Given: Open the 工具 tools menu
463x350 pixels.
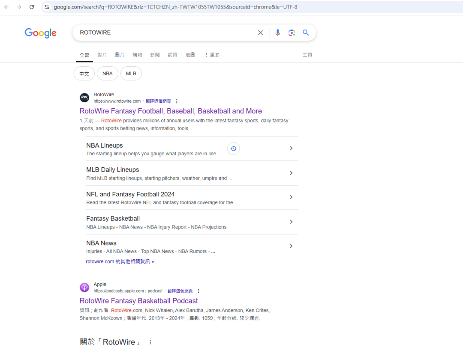Looking at the screenshot, I should pos(307,55).
